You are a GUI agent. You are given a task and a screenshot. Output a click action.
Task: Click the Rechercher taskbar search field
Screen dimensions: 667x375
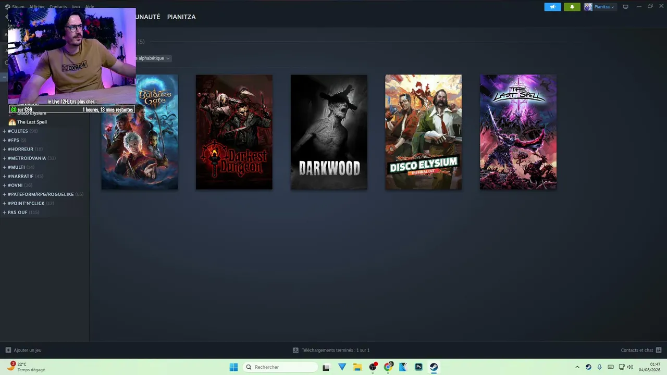(x=280, y=367)
